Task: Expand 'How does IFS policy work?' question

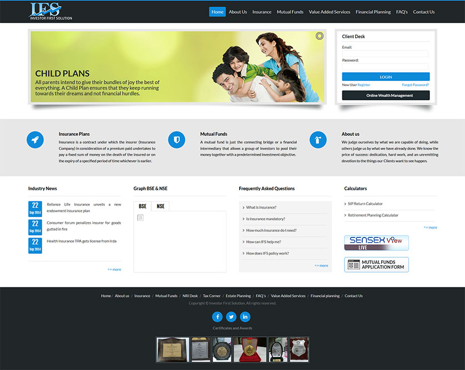Action: [267, 254]
